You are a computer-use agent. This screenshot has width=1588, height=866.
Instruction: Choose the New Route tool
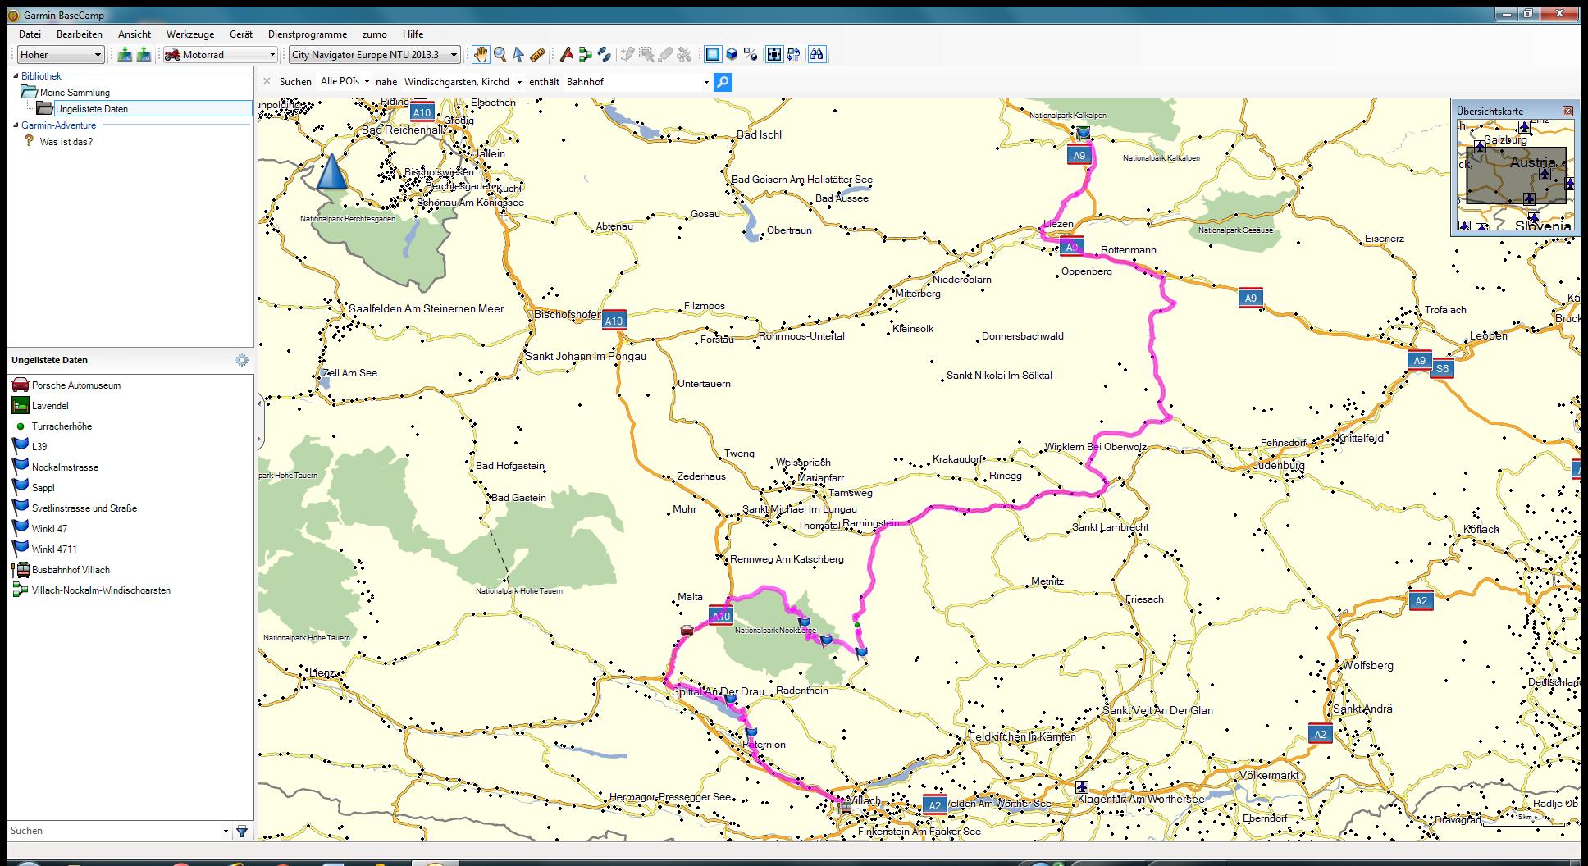click(585, 55)
